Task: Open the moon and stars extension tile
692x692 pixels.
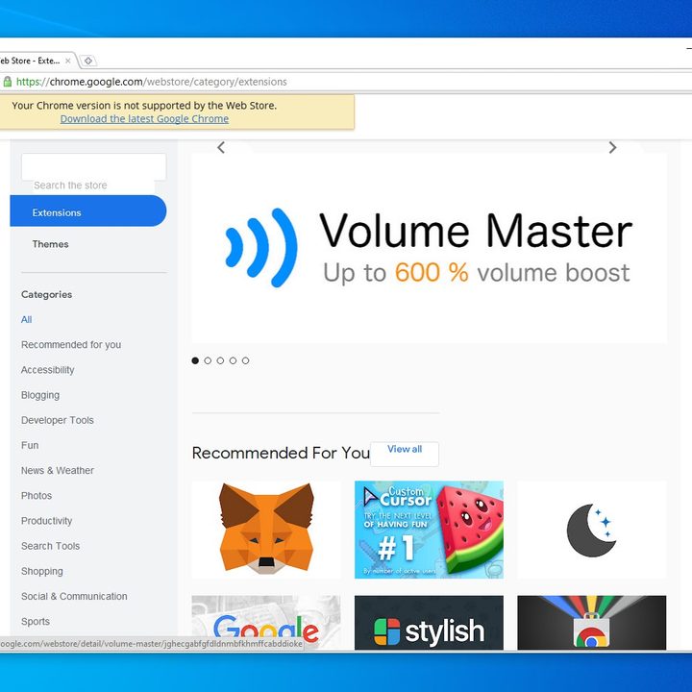Action: 591,530
